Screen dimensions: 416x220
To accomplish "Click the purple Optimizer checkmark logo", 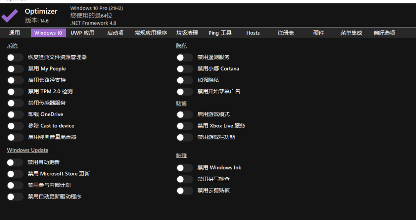I will coord(10,16).
